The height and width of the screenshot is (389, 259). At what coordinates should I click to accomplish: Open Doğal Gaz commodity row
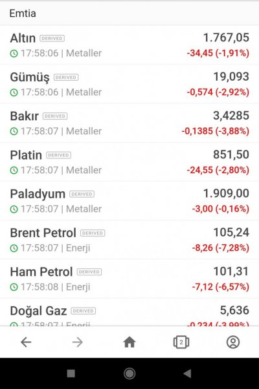click(x=129, y=313)
